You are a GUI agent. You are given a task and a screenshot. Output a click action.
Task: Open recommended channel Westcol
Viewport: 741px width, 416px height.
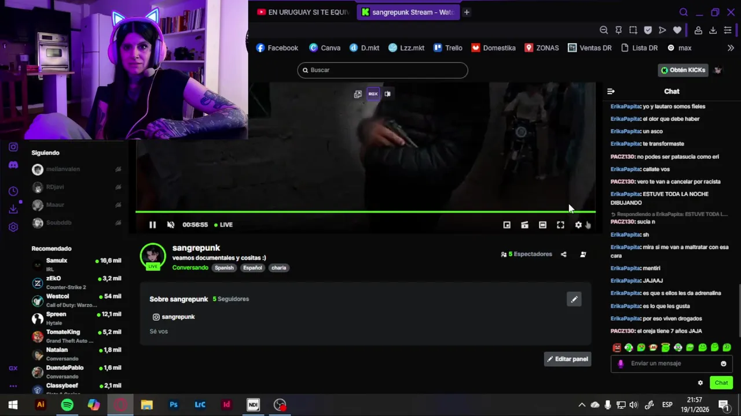pyautogui.click(x=76, y=300)
